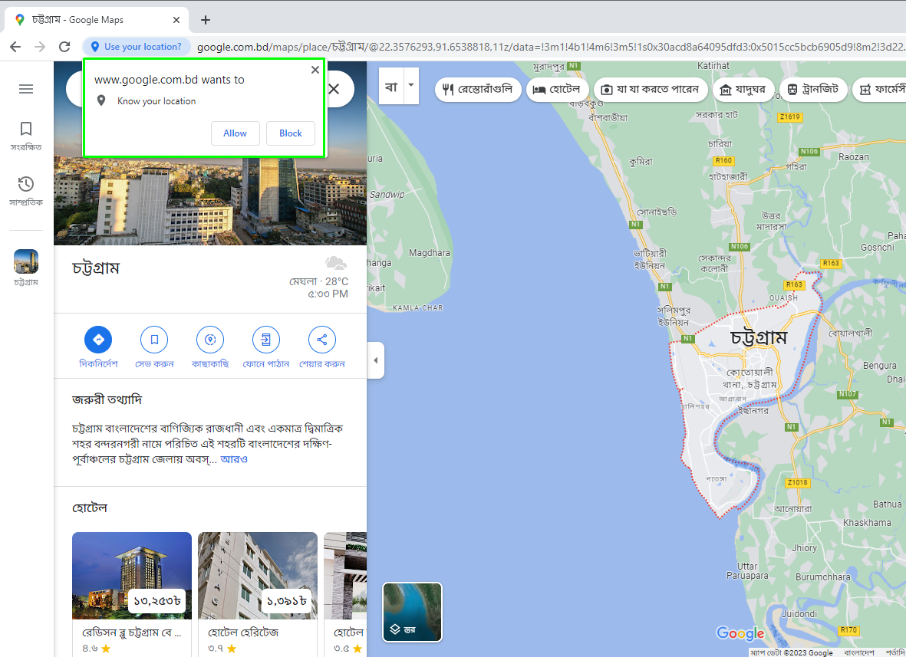The width and height of the screenshot is (906, 657).
Task: Click the ১,৩৯১৳ price tag
Action: [x=287, y=601]
